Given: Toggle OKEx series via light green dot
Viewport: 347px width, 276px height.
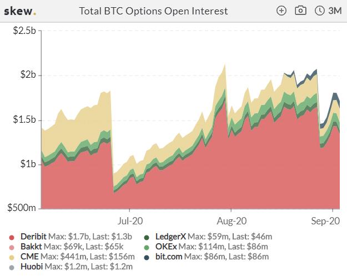Looking at the screenshot, I should [147, 248].
